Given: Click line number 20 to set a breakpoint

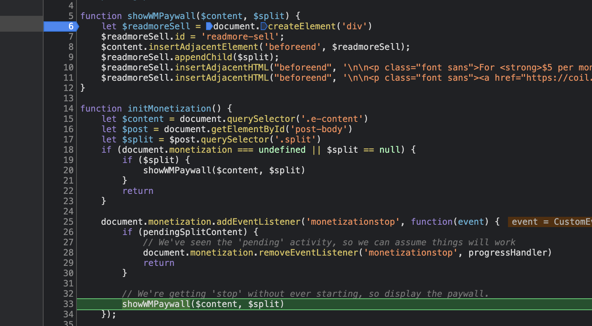Looking at the screenshot, I should click(x=68, y=170).
